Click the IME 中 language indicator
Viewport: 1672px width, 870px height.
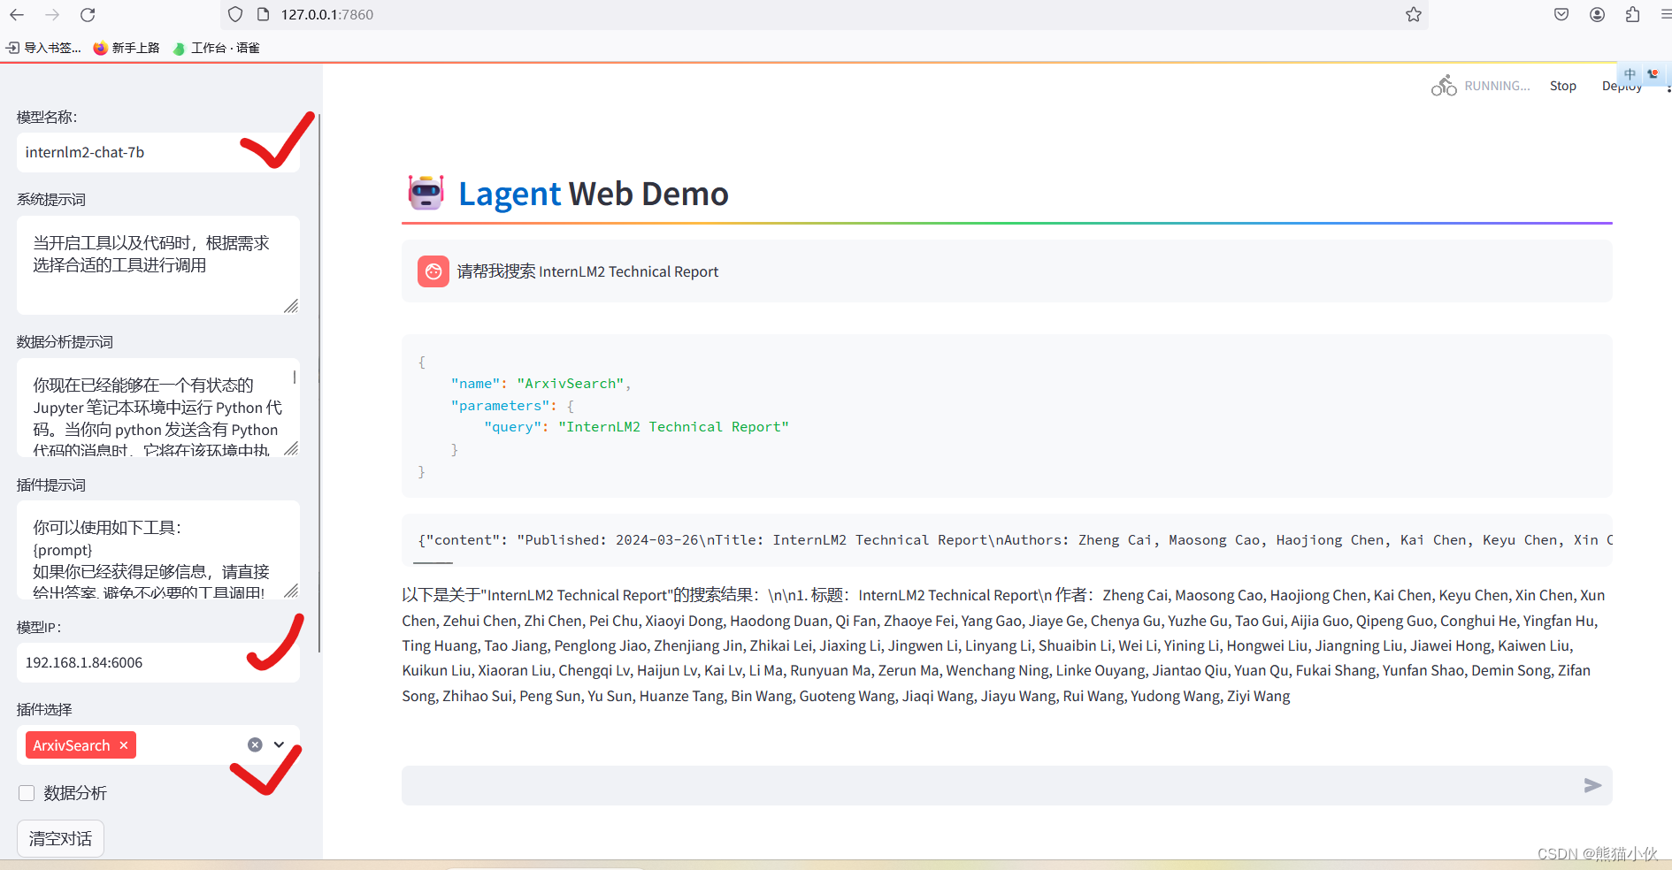(1630, 74)
